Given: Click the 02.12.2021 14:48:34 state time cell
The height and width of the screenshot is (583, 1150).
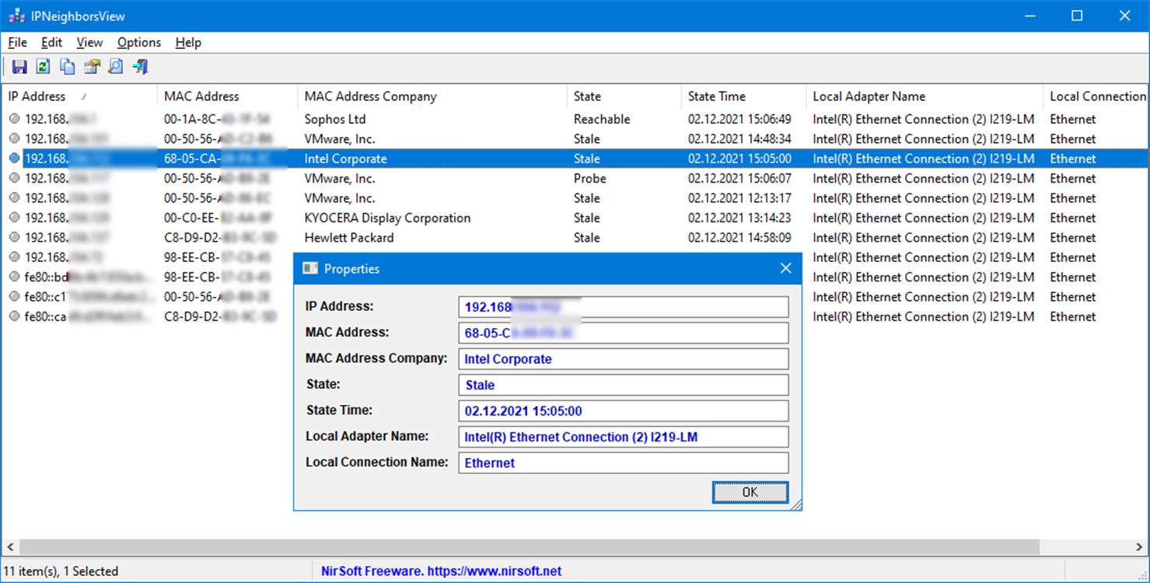Looking at the screenshot, I should coord(739,139).
